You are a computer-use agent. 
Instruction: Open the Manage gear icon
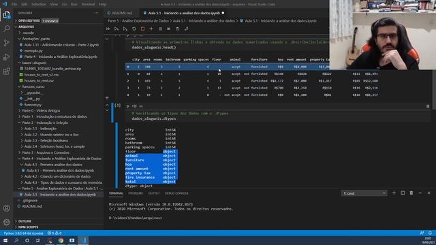tap(6, 222)
